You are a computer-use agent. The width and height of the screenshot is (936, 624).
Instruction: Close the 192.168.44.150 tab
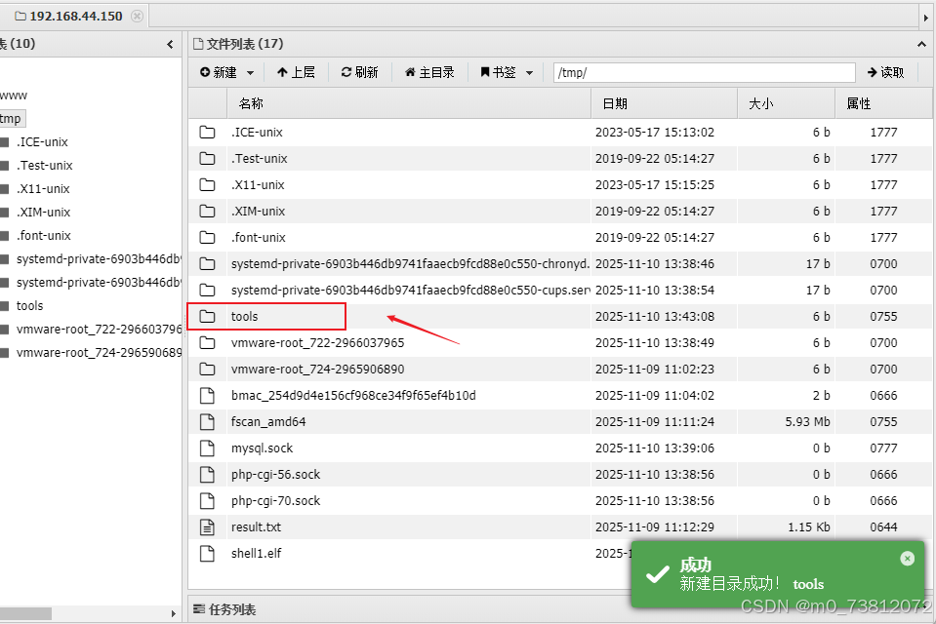[x=137, y=17]
